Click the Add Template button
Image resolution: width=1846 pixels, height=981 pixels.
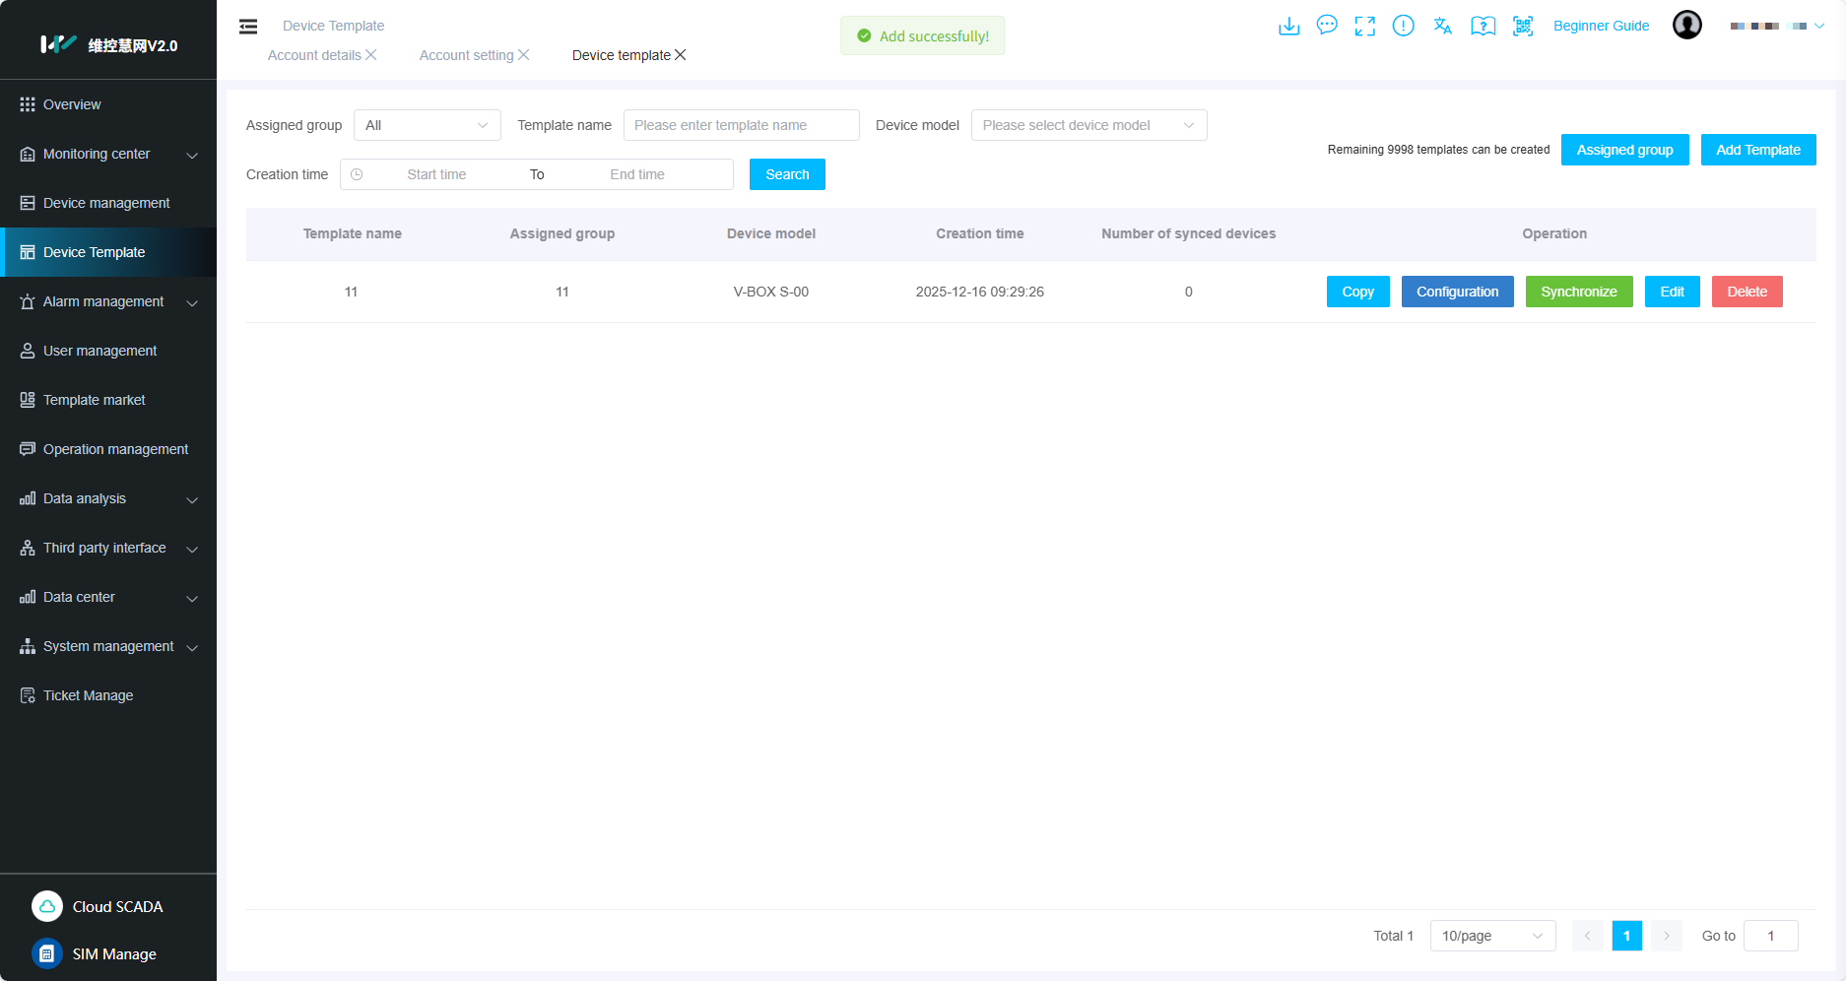coord(1757,150)
